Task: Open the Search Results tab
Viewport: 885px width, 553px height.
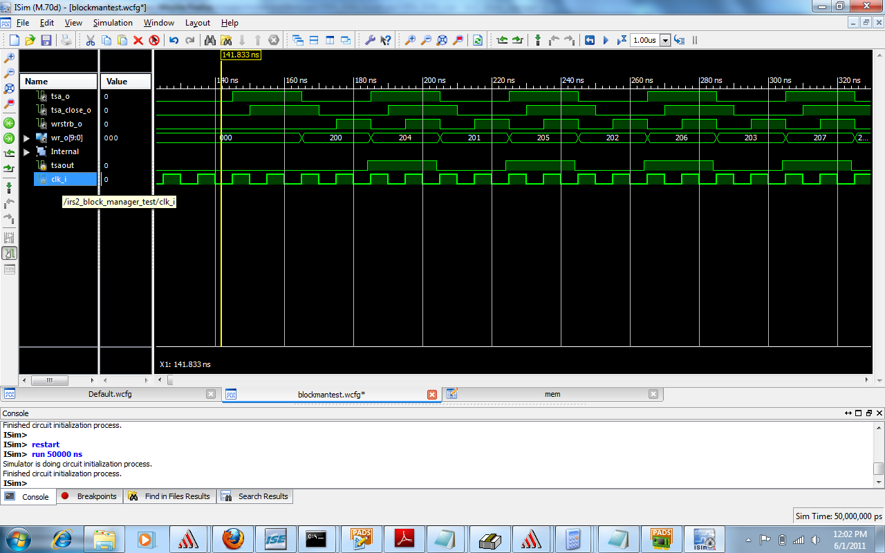Action: 255,496
